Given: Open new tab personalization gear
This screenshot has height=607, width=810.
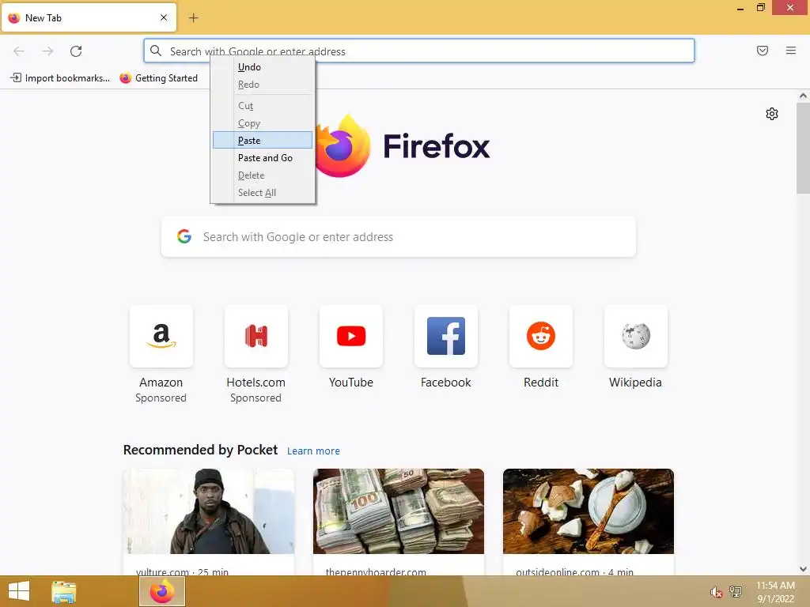Looking at the screenshot, I should [x=772, y=114].
